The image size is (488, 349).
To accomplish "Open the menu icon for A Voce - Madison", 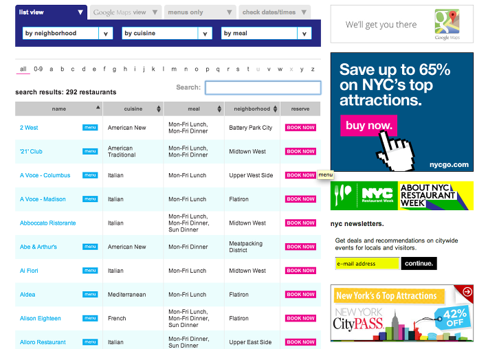I will point(90,199).
